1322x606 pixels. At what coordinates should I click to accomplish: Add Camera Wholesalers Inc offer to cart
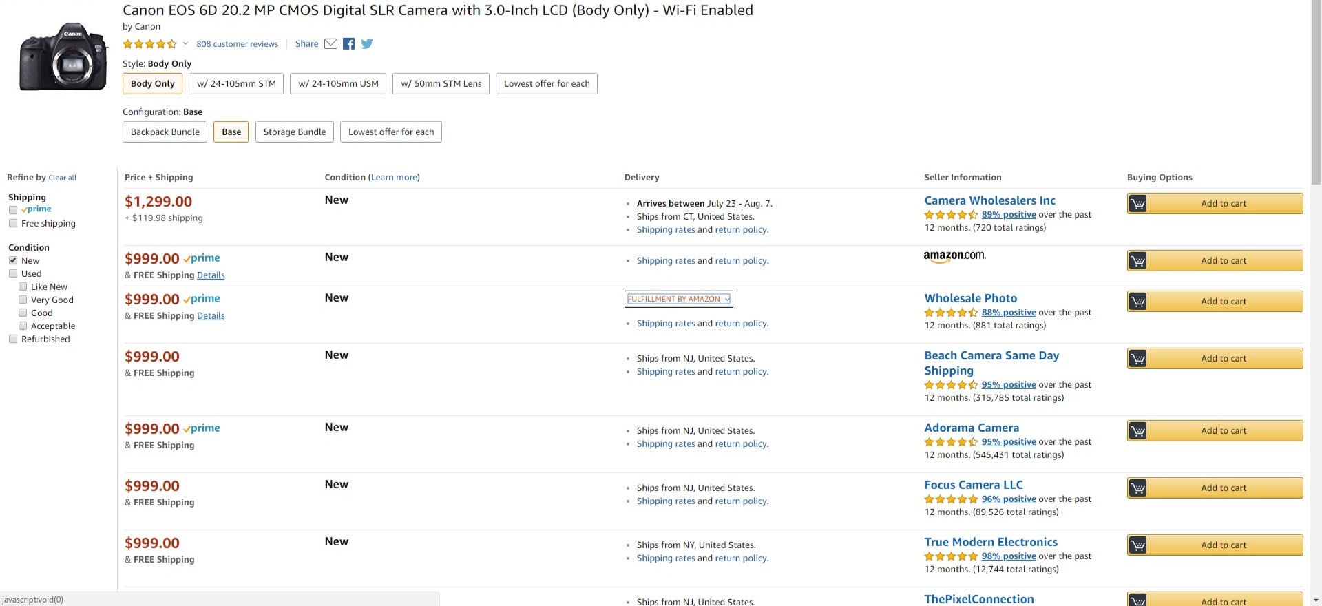[x=1215, y=204]
